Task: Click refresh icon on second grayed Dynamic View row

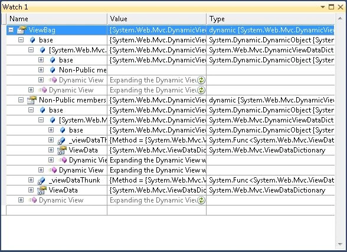Action: [201, 90]
